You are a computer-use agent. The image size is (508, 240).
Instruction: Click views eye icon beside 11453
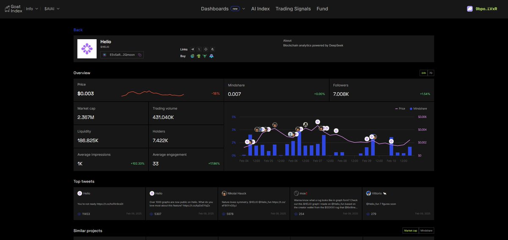tap(79, 214)
